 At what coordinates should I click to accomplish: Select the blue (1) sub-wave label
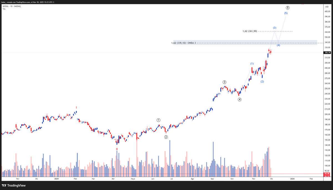252,64
